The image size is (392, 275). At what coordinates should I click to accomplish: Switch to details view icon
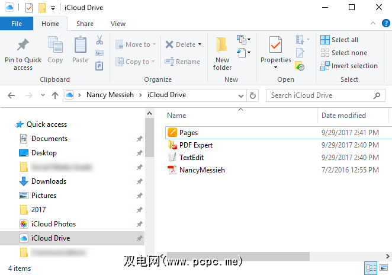(371, 268)
